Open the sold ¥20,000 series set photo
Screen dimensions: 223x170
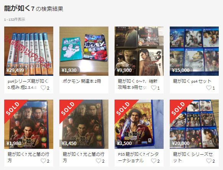pos(194,124)
